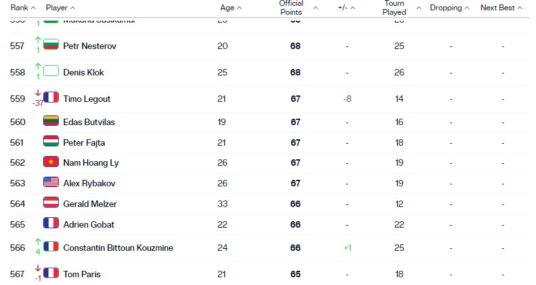536x285 pixels.
Task: Click the French flag beside Tom Paris
Action: point(51,273)
